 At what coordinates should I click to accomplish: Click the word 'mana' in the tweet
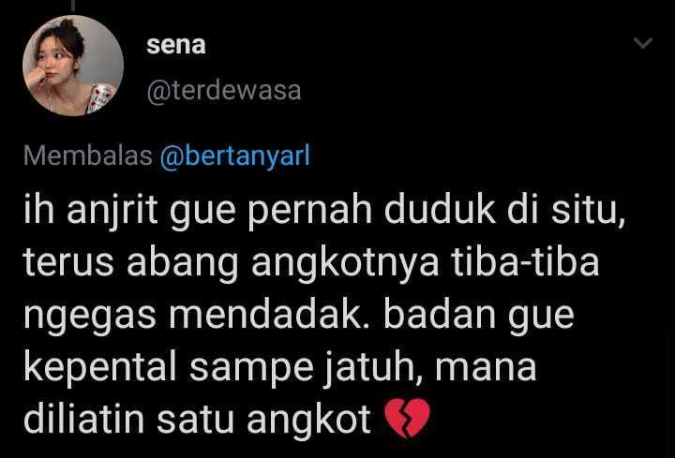coord(486,371)
